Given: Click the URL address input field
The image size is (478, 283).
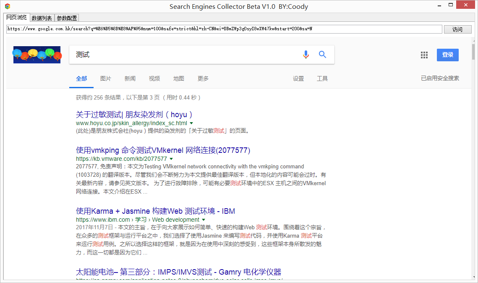Looking at the screenshot, I should pos(224,29).
